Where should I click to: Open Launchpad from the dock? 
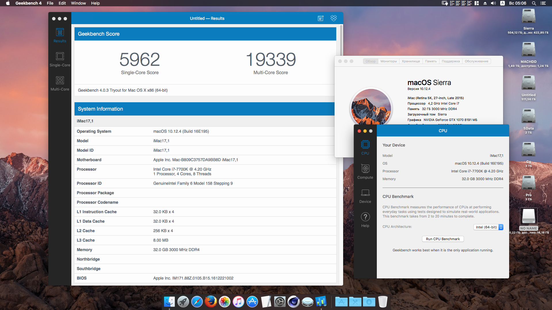pyautogui.click(x=183, y=302)
